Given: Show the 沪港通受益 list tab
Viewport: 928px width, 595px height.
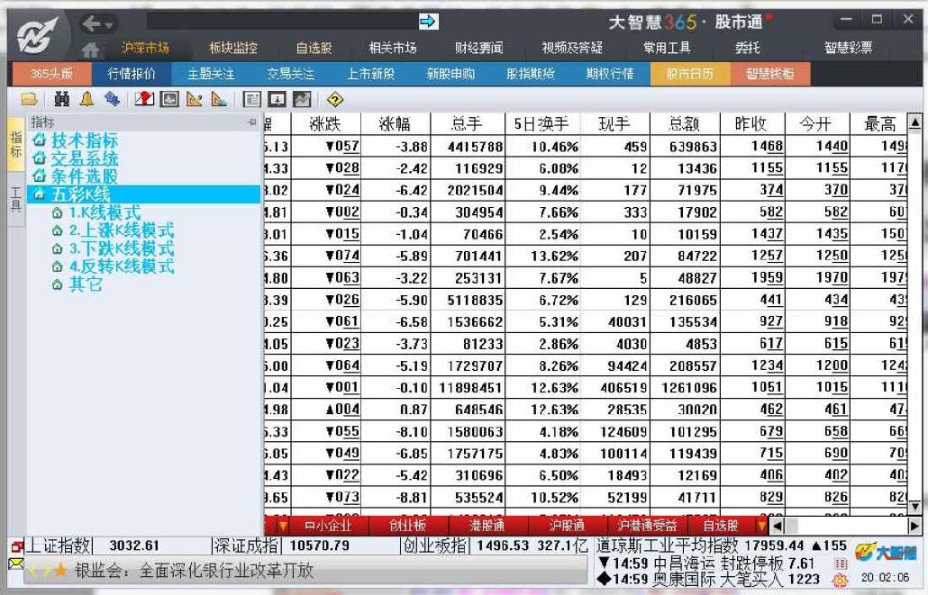Looking at the screenshot, I should [x=648, y=525].
